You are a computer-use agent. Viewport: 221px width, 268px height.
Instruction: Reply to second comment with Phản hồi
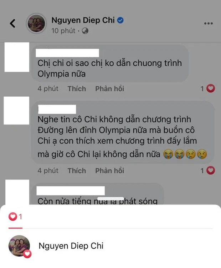[x=110, y=171]
